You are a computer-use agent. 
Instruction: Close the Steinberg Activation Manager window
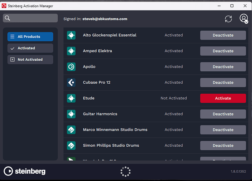click(245, 6)
